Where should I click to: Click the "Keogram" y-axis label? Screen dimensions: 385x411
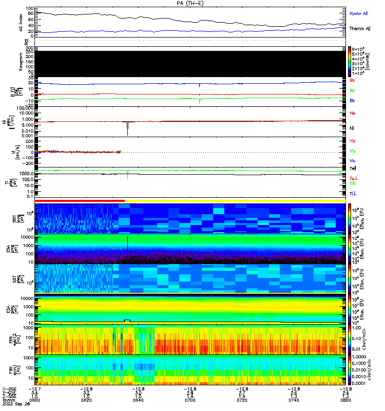tap(21, 61)
